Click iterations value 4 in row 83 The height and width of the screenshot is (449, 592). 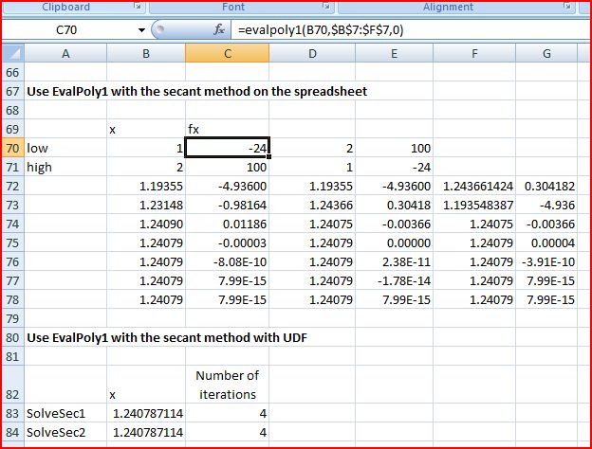pyautogui.click(x=228, y=413)
